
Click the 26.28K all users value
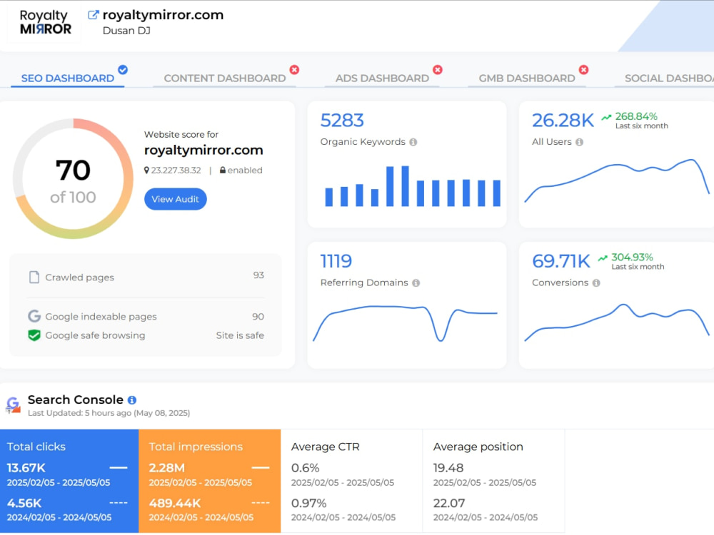tap(563, 121)
